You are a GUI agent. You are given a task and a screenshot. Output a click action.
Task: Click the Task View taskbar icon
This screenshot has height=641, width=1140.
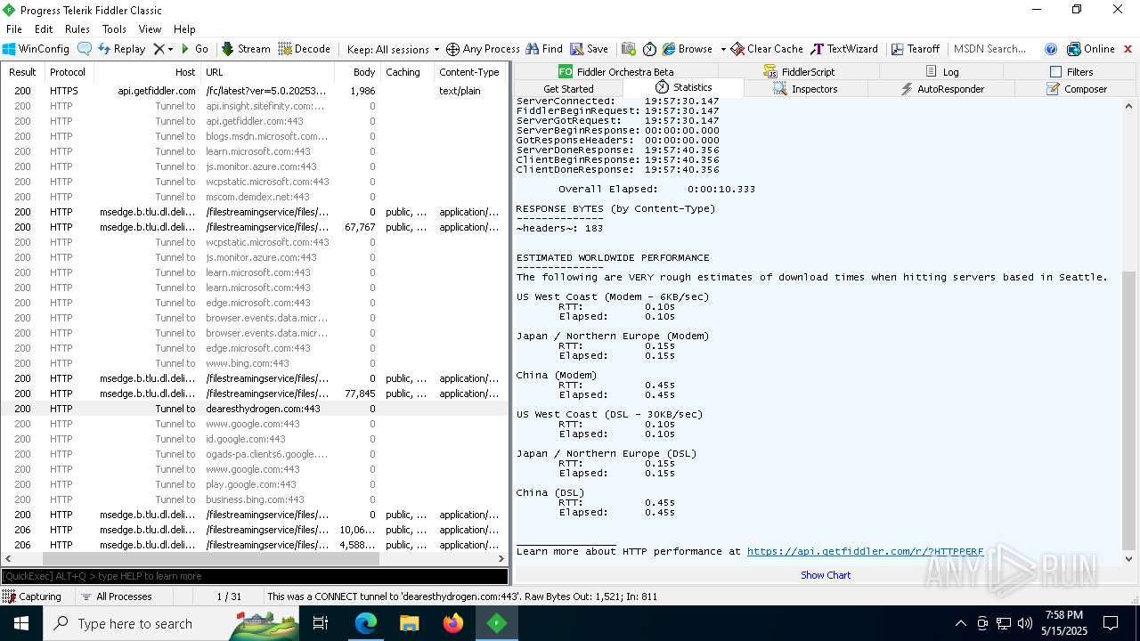coord(321,623)
